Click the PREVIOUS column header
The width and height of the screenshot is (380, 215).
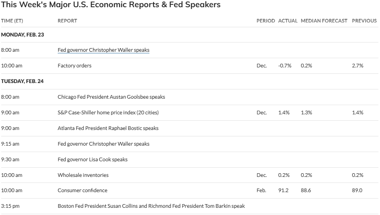pos(364,21)
